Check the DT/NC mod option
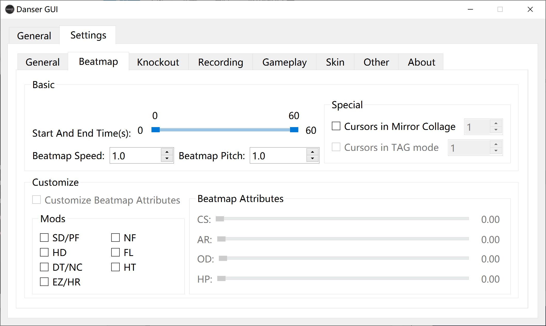The image size is (546, 326). tap(44, 267)
